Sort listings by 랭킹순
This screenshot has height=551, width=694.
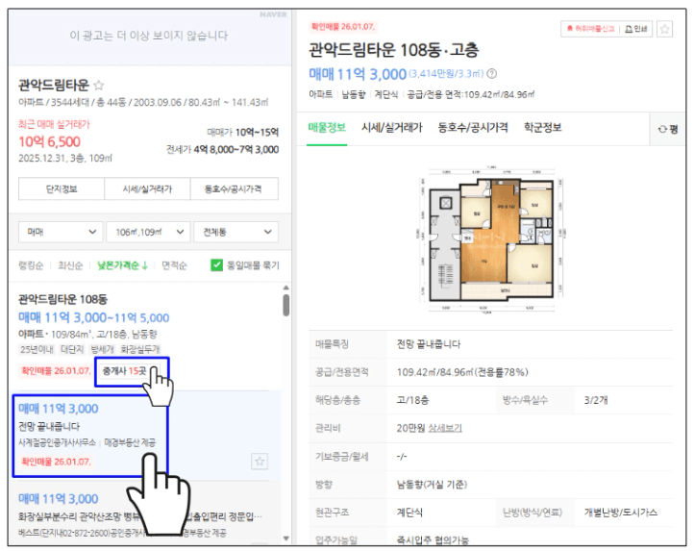[x=31, y=265]
